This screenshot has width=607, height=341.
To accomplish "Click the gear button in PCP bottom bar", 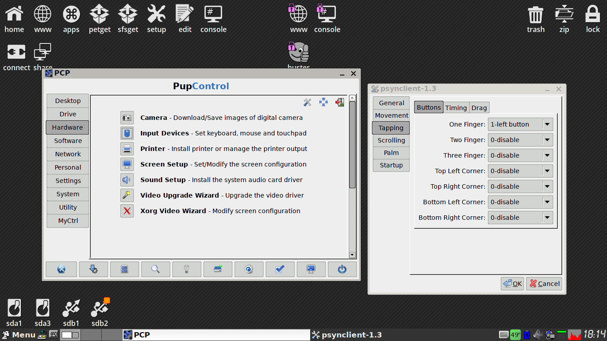I will [x=249, y=269].
